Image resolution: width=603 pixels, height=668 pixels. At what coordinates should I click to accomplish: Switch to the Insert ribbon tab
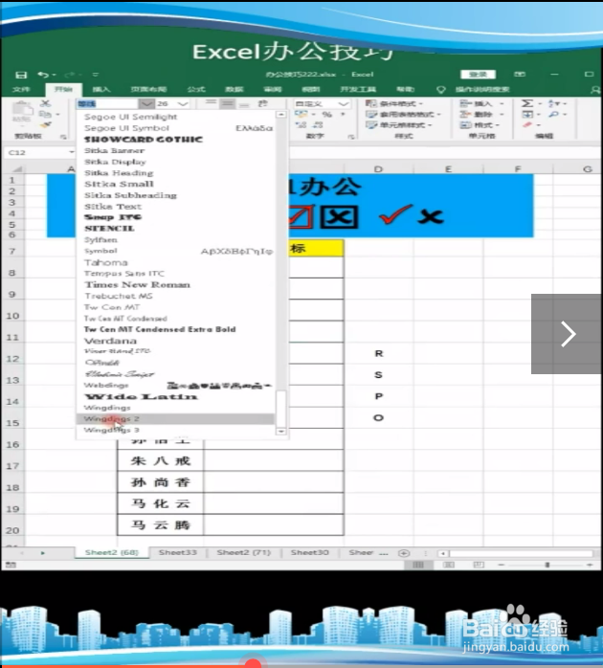coord(101,89)
